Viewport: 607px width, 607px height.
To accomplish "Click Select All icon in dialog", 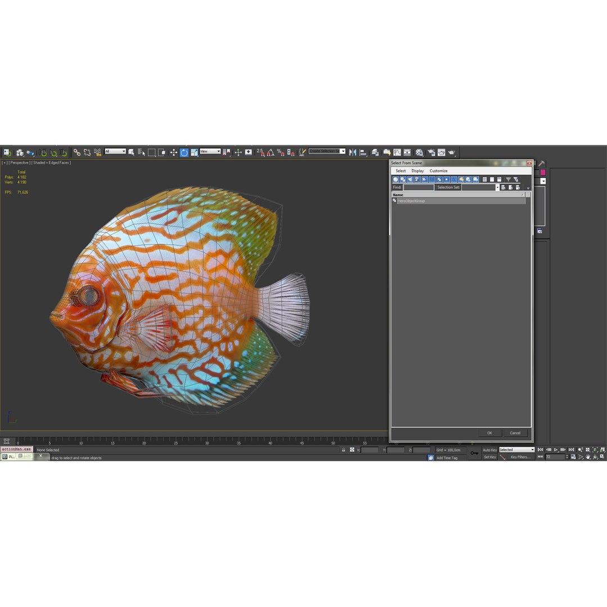I will coord(484,179).
